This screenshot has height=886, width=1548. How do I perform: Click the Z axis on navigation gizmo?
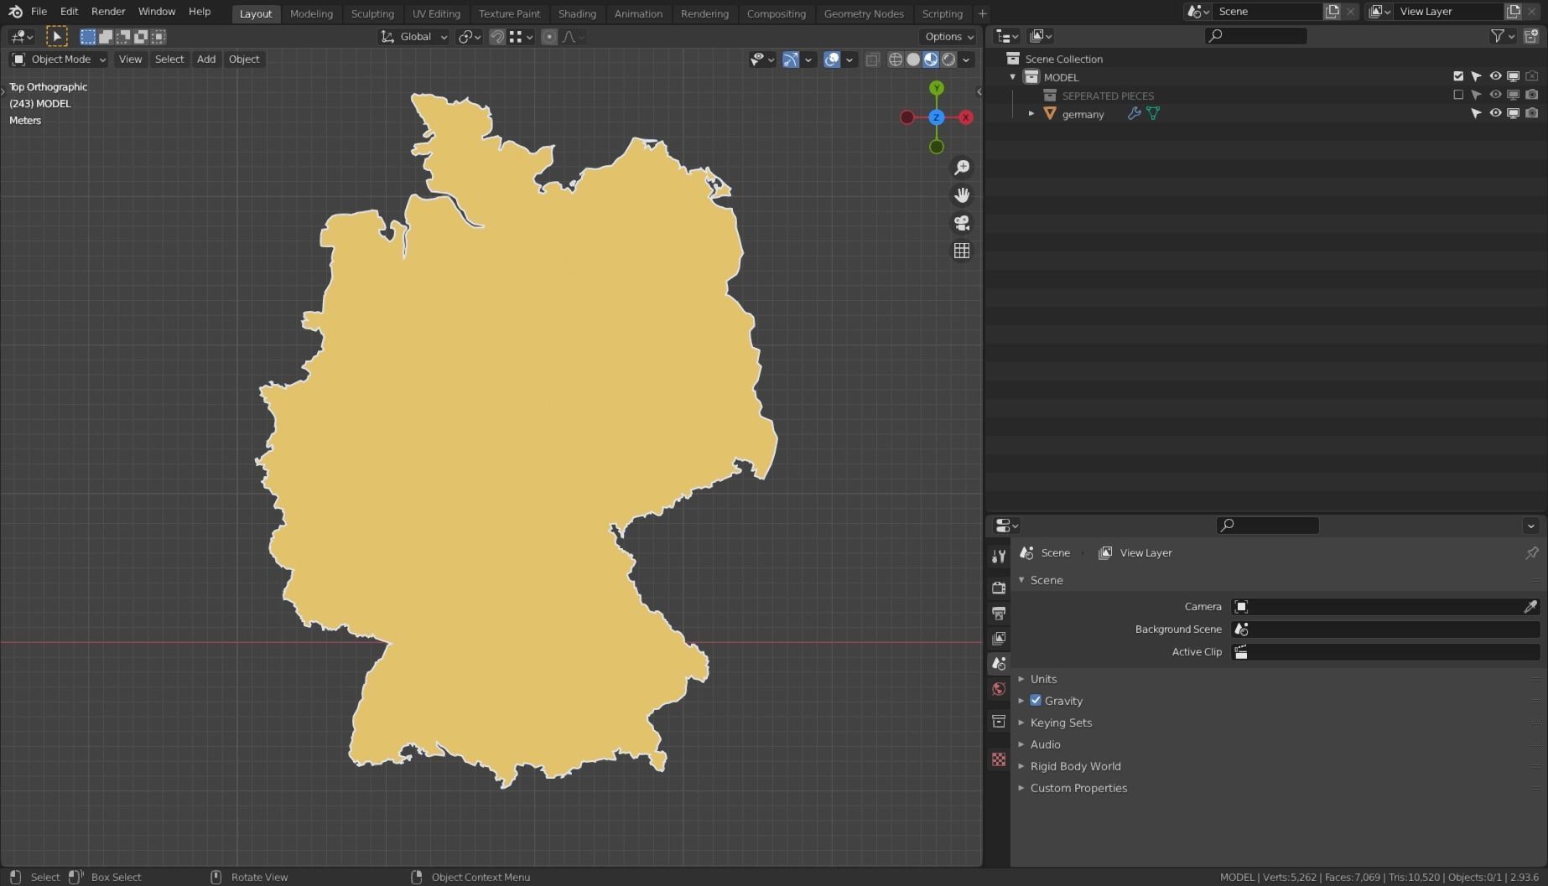tap(937, 117)
